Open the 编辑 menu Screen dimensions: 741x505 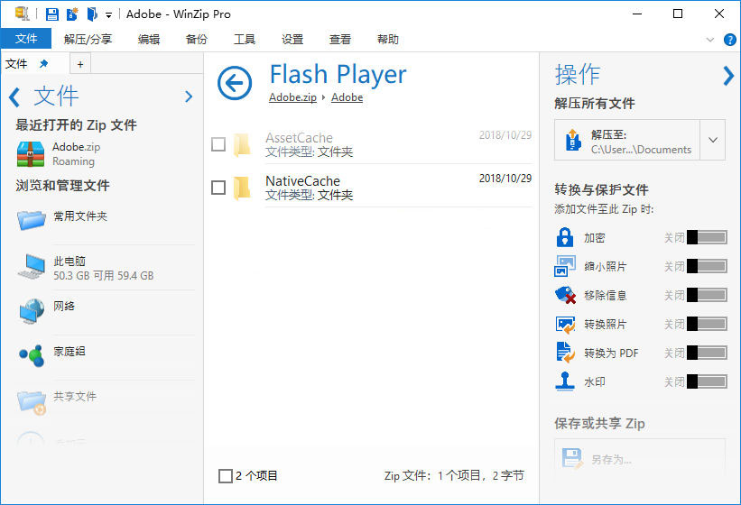149,39
